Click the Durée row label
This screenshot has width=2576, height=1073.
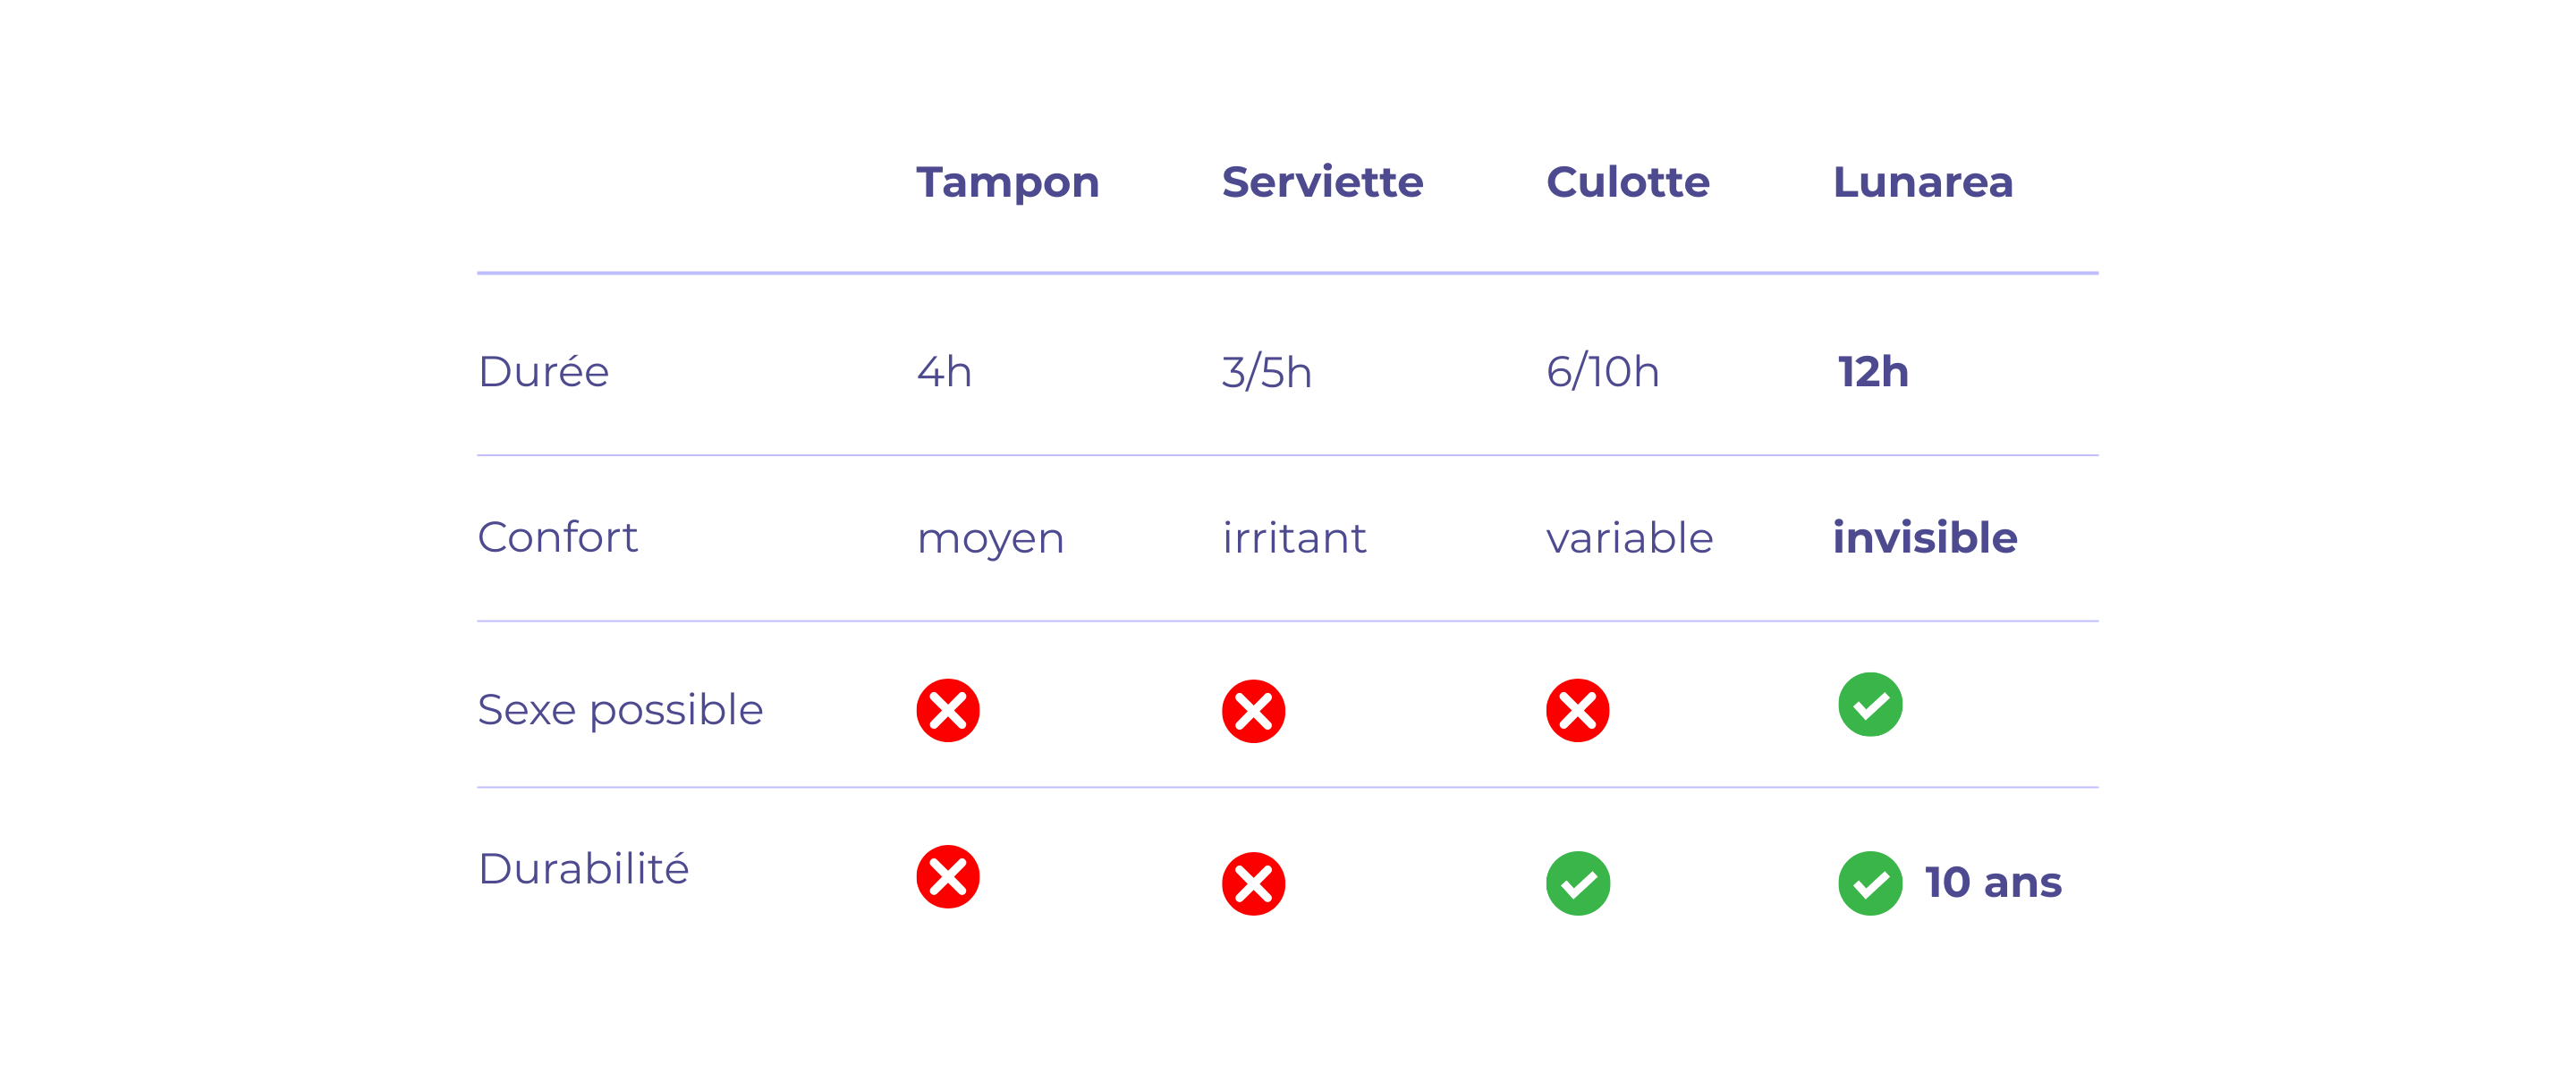tap(543, 371)
